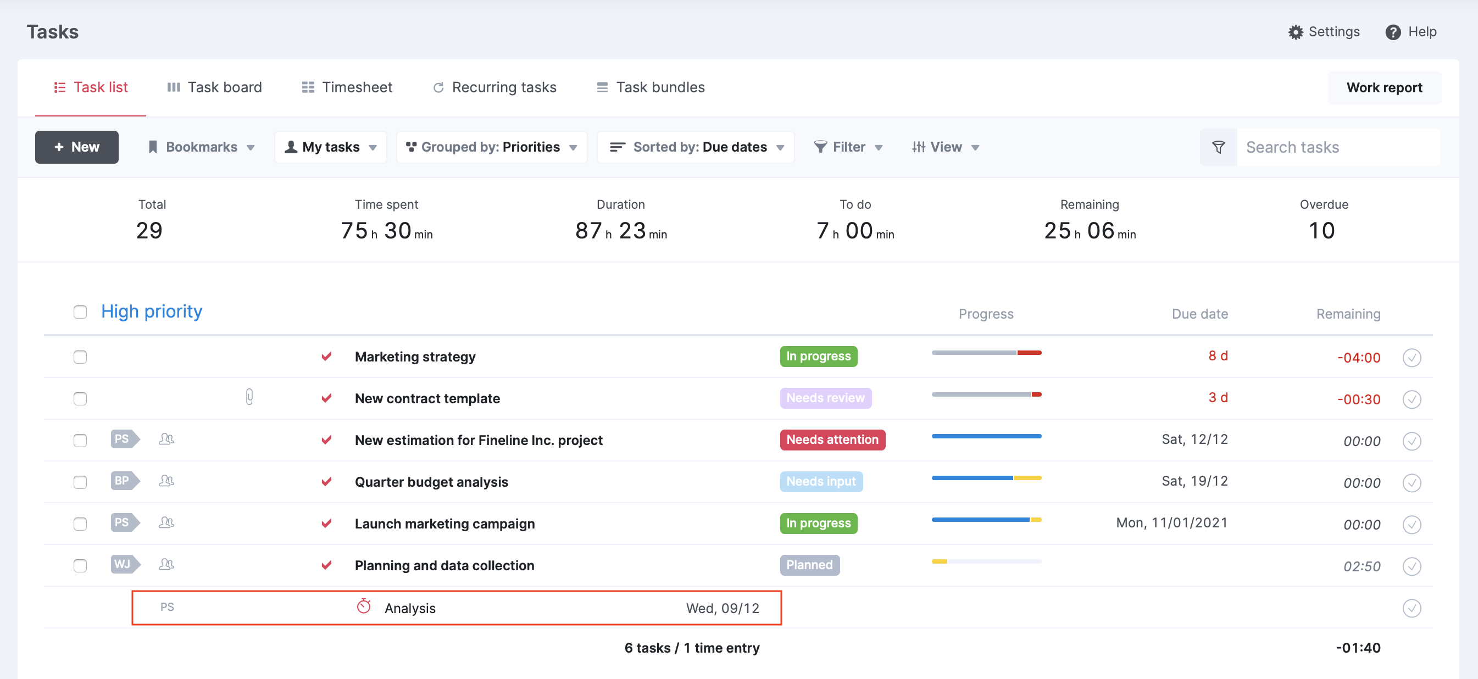Viewport: 1478px width, 679px height.
Task: Change the Needs review status tag
Action: [825, 398]
